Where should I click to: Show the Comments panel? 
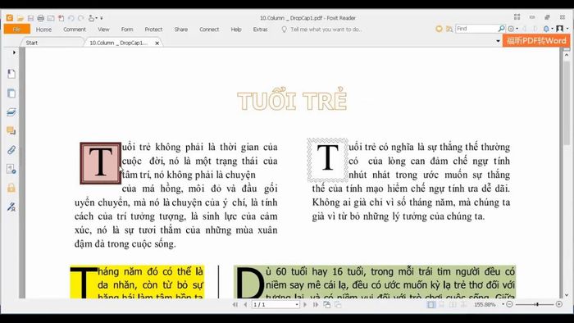point(11,130)
